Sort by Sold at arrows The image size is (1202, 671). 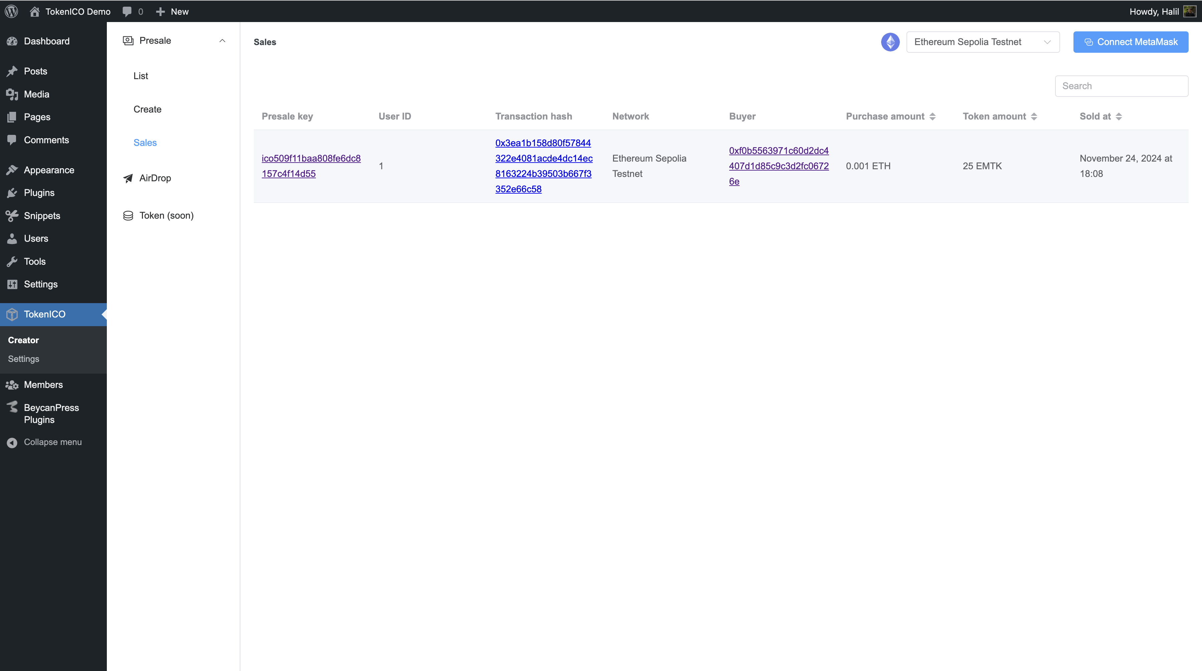tap(1119, 117)
